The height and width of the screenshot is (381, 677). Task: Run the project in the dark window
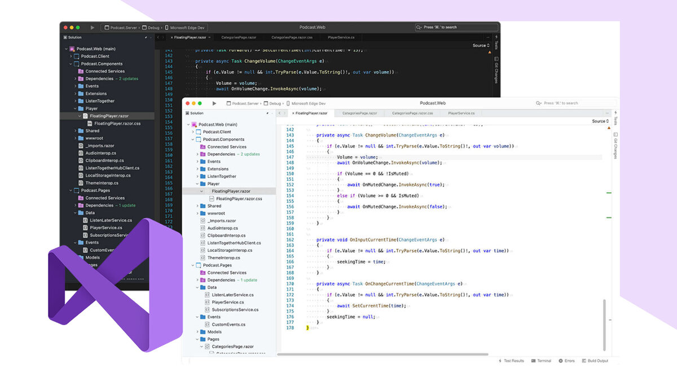(x=93, y=27)
